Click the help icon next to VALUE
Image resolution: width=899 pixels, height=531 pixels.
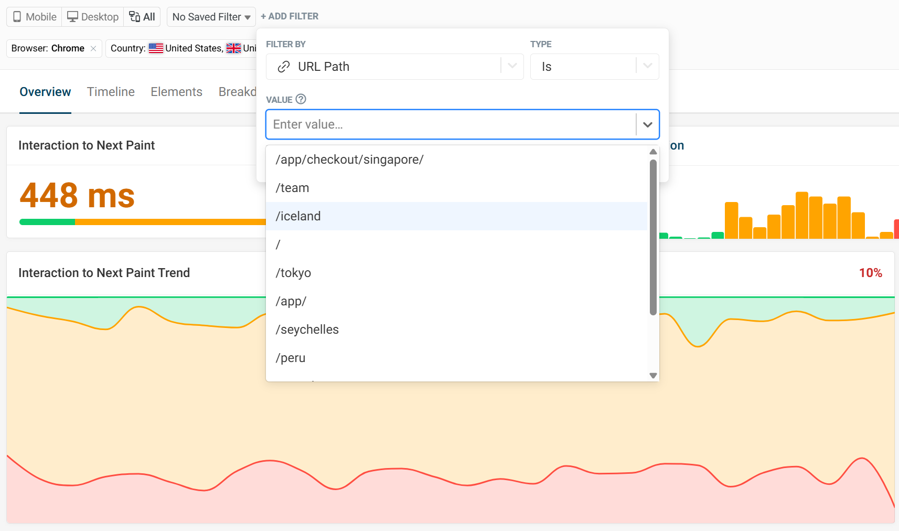[301, 99]
